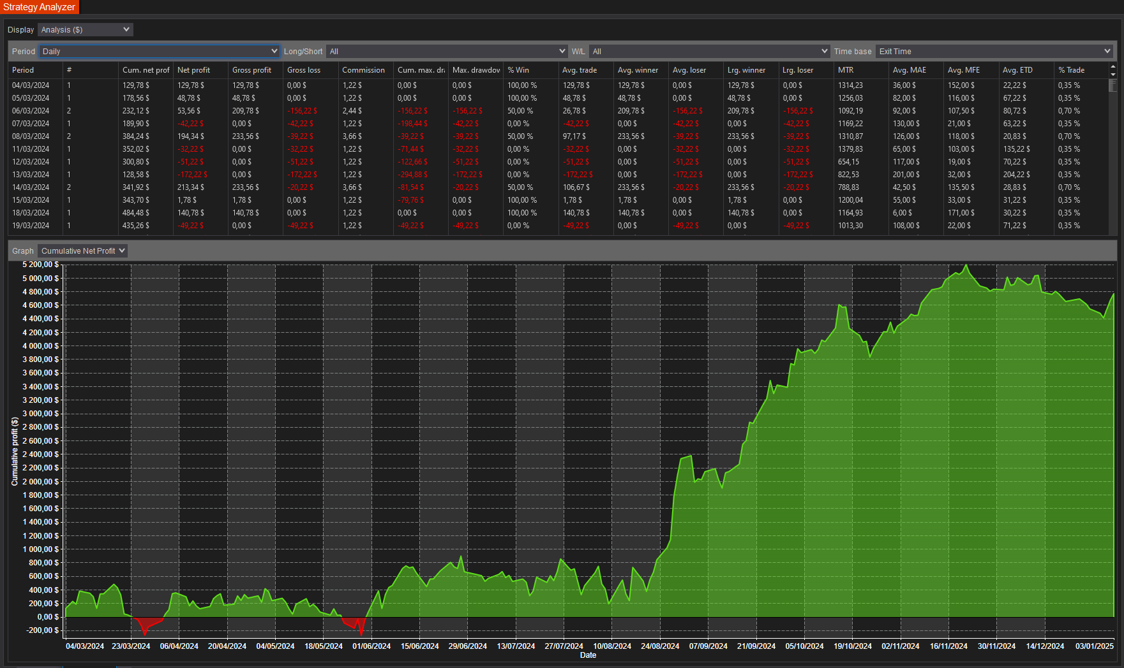1124x668 pixels.
Task: Select the 13/03/2024 row in the table
Action: point(558,175)
